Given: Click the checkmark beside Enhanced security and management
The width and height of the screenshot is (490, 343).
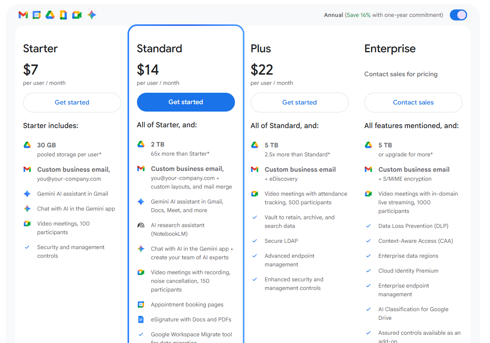Looking at the screenshot, I should (255, 279).
